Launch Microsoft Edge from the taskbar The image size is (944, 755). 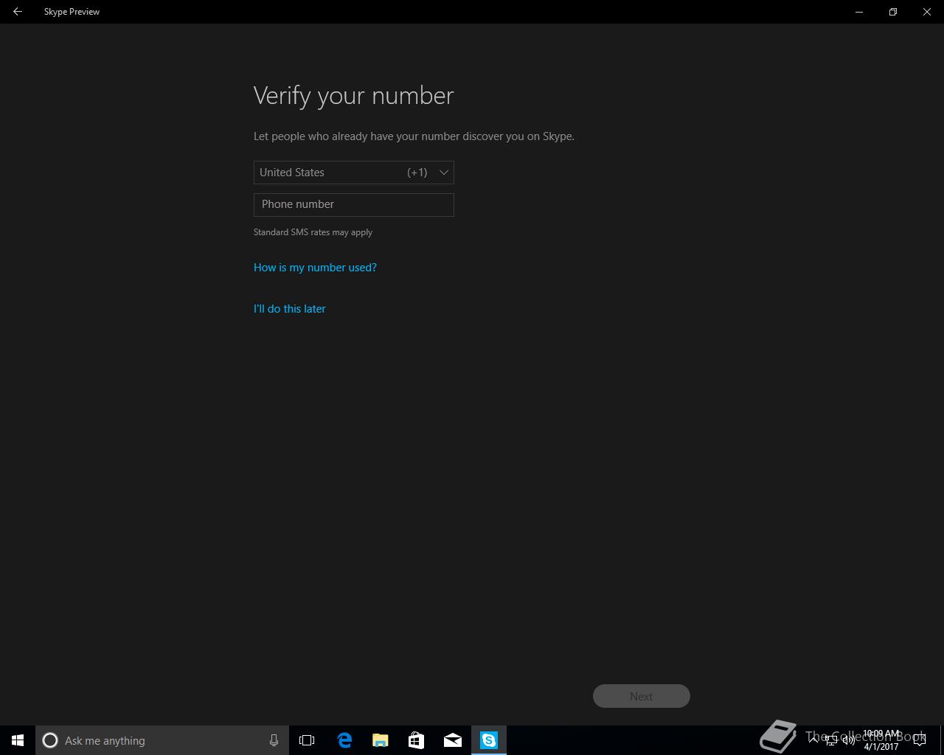[344, 740]
